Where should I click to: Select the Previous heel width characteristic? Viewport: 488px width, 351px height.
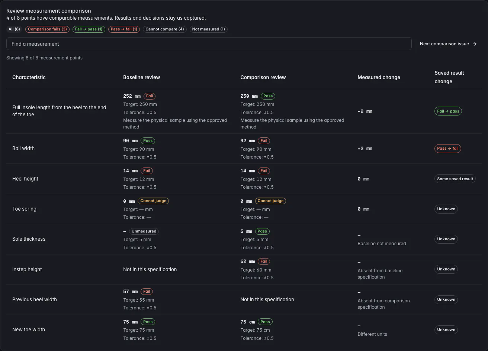35,299
